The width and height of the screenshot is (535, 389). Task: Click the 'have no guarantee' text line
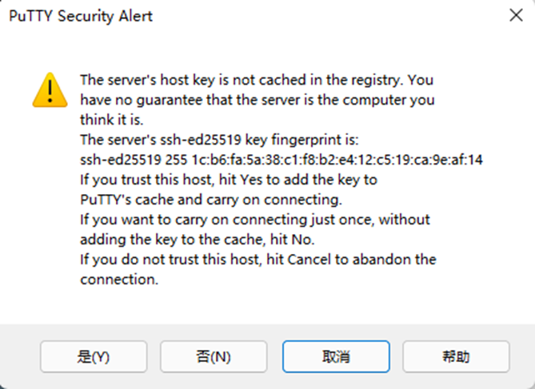click(x=256, y=101)
